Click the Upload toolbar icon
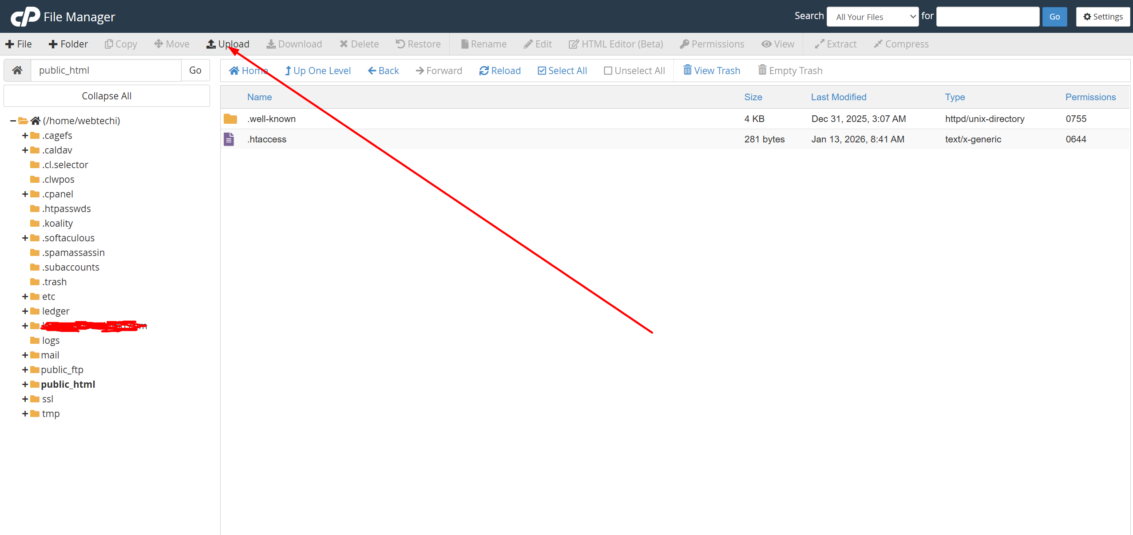 pos(211,44)
